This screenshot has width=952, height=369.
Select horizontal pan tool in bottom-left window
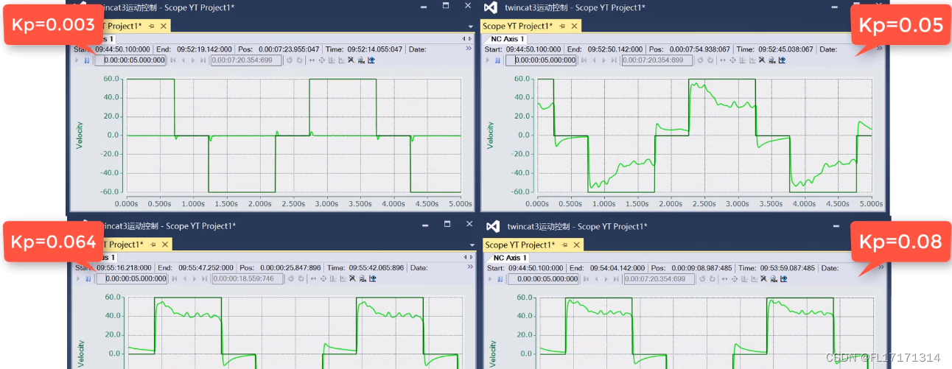click(312, 278)
